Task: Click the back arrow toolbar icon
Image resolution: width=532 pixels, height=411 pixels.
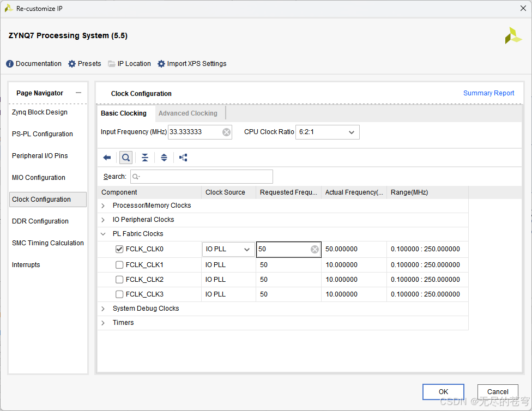Action: (x=107, y=158)
